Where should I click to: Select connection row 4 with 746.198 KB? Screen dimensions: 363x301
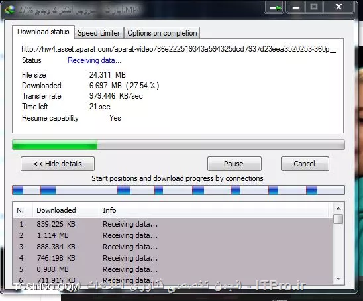tap(173, 258)
